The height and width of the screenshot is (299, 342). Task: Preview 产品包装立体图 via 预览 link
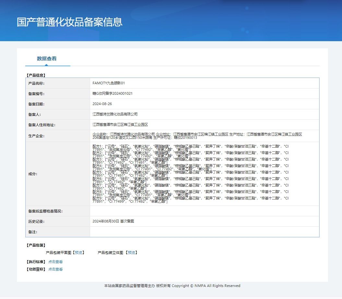pyautogui.click(x=131, y=253)
